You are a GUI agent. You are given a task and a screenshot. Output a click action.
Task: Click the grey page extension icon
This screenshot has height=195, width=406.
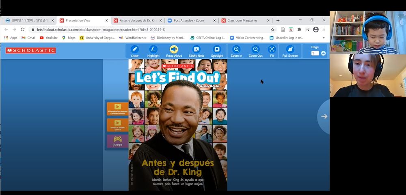283,30
